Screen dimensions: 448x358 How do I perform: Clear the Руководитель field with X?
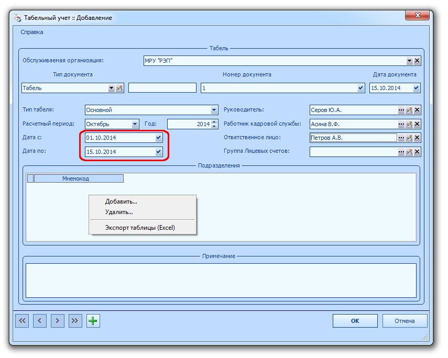pos(417,110)
